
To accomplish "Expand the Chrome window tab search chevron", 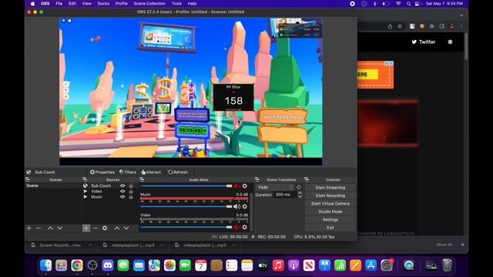I will click(461, 15).
